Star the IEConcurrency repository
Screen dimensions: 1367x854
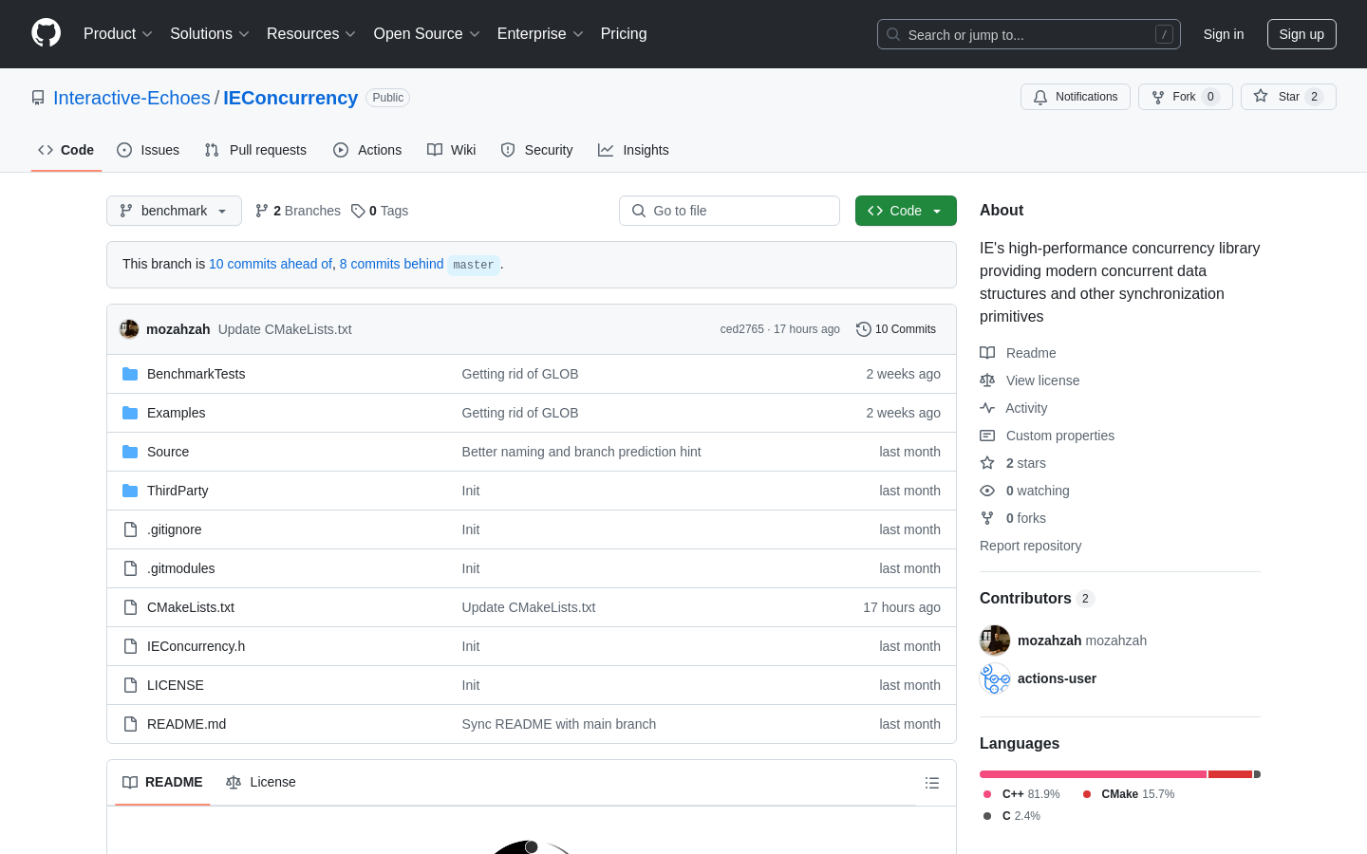pyautogui.click(x=1288, y=97)
